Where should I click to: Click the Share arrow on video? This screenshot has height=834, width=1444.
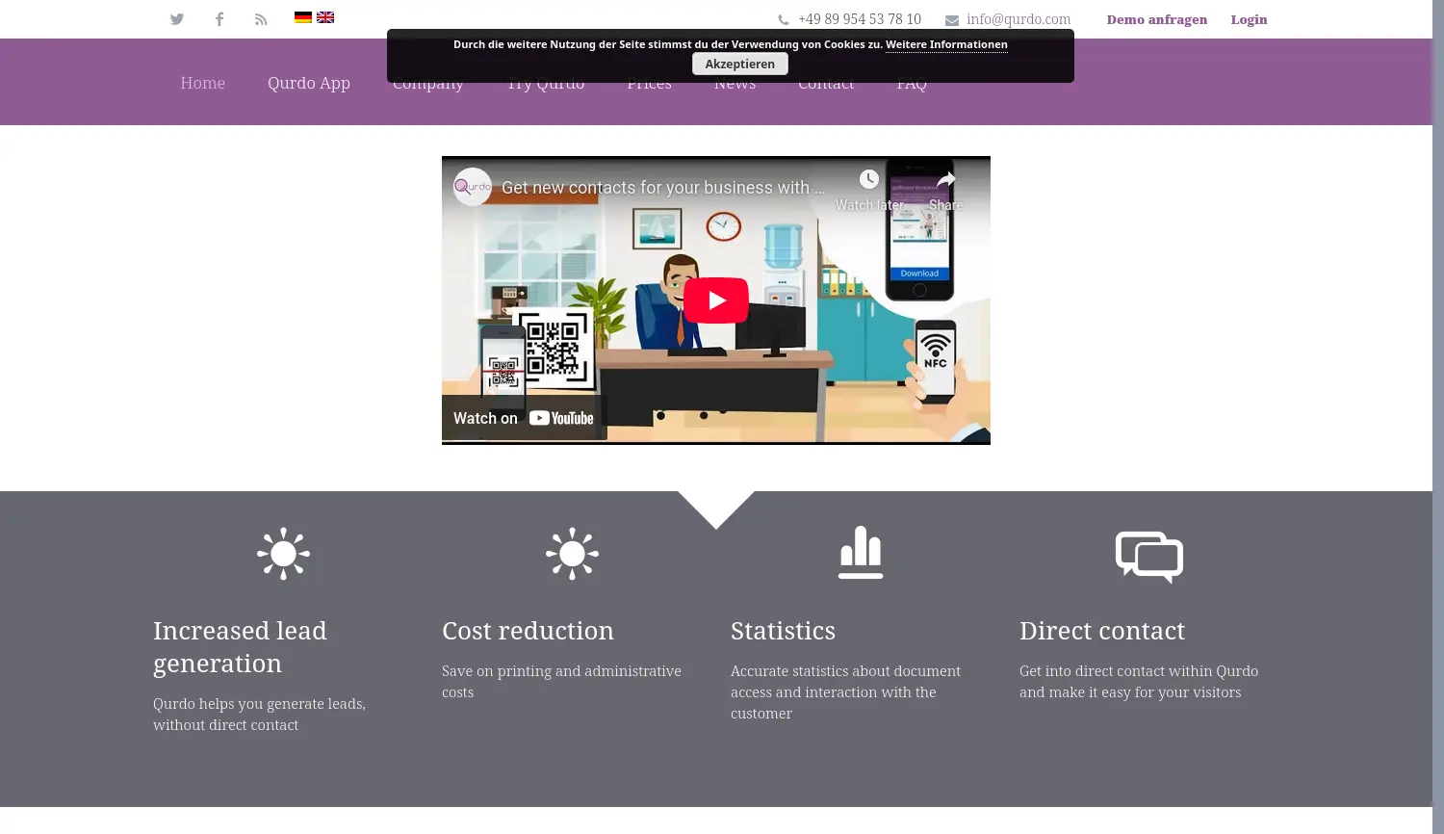pyautogui.click(x=946, y=180)
